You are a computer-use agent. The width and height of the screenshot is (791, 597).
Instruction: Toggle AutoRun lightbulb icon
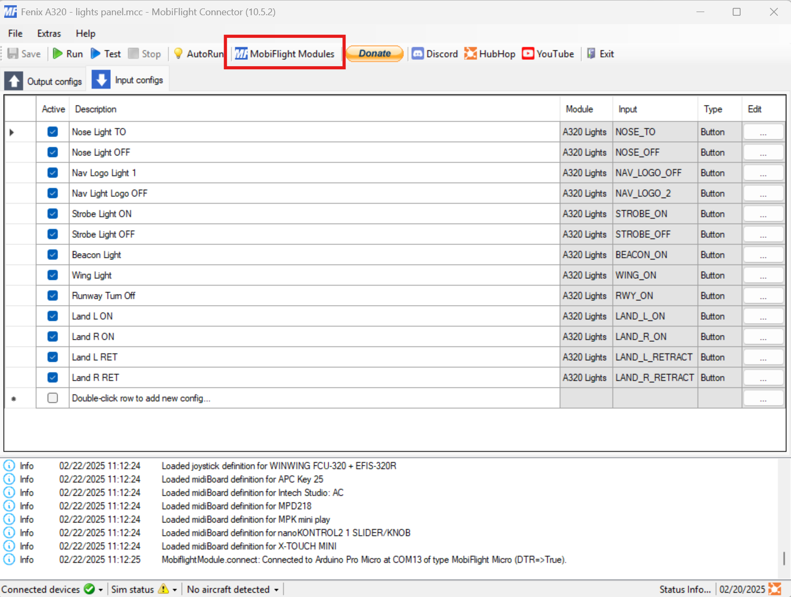[x=178, y=54]
